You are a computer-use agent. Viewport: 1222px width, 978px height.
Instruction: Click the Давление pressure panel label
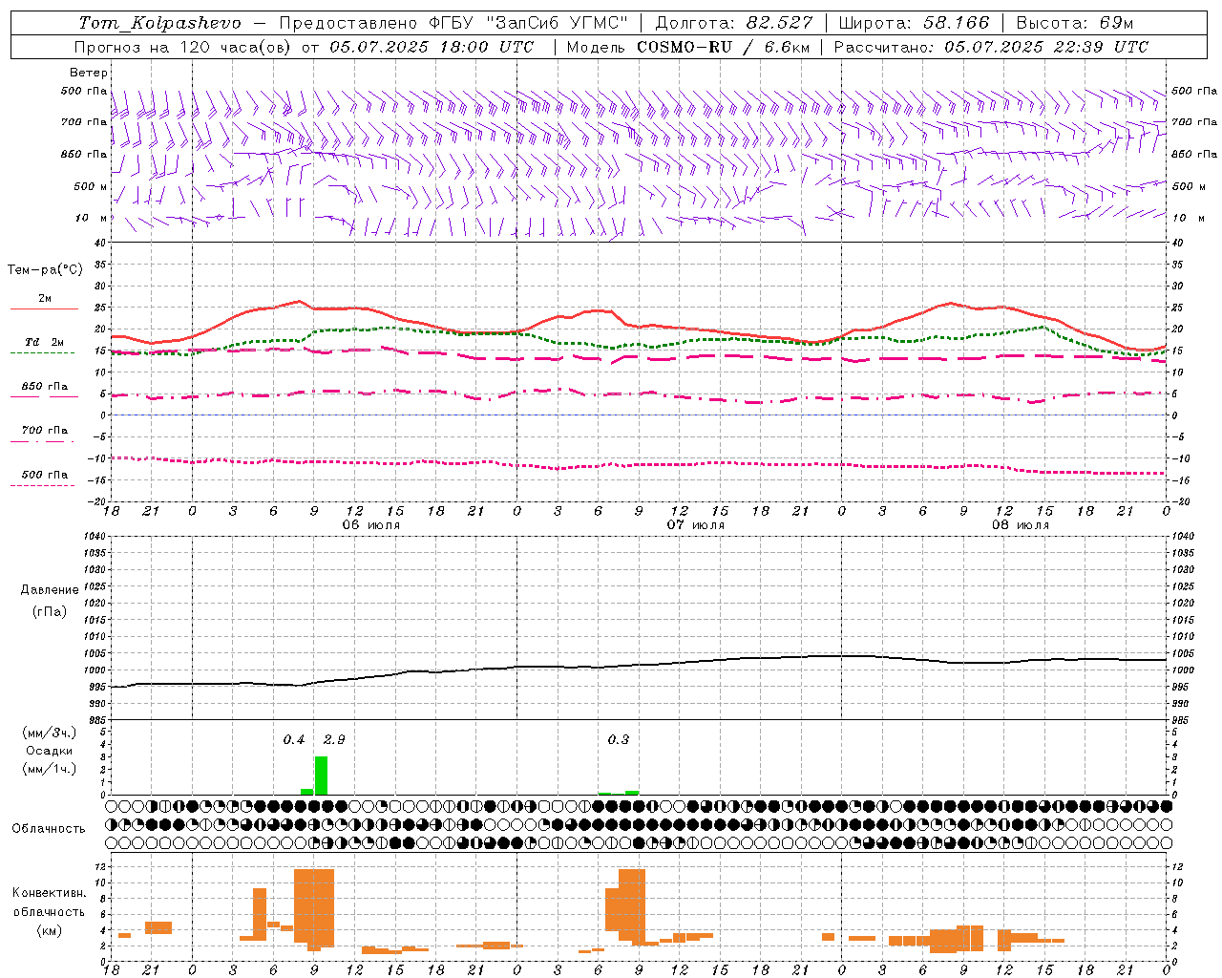click(50, 590)
